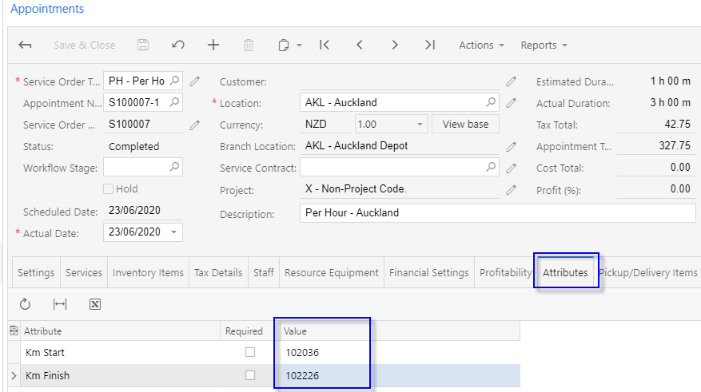Switch to the Services tab
The height and width of the screenshot is (392, 701).
point(84,273)
